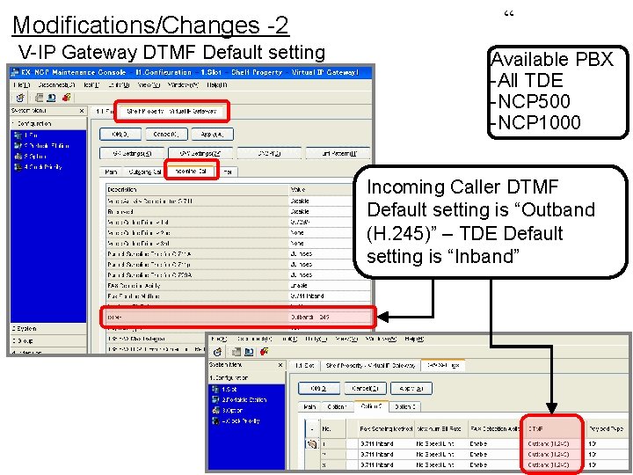Screen dimensions: 633x475
Task: Select the Main tab in Shelf Property window
Action: point(111,172)
